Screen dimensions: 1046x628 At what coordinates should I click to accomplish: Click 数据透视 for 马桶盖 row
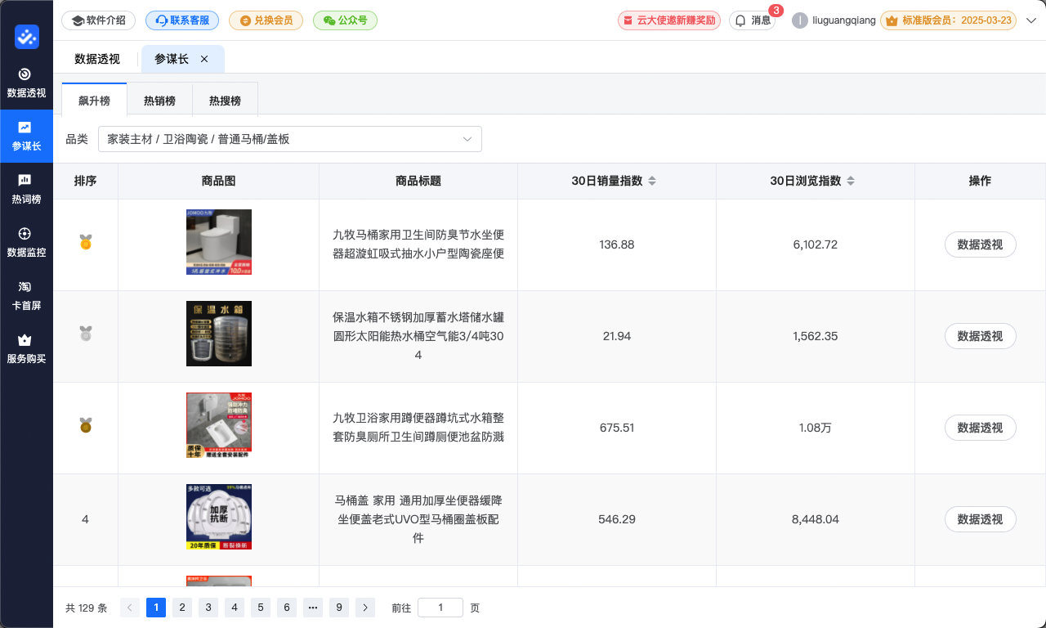point(980,519)
